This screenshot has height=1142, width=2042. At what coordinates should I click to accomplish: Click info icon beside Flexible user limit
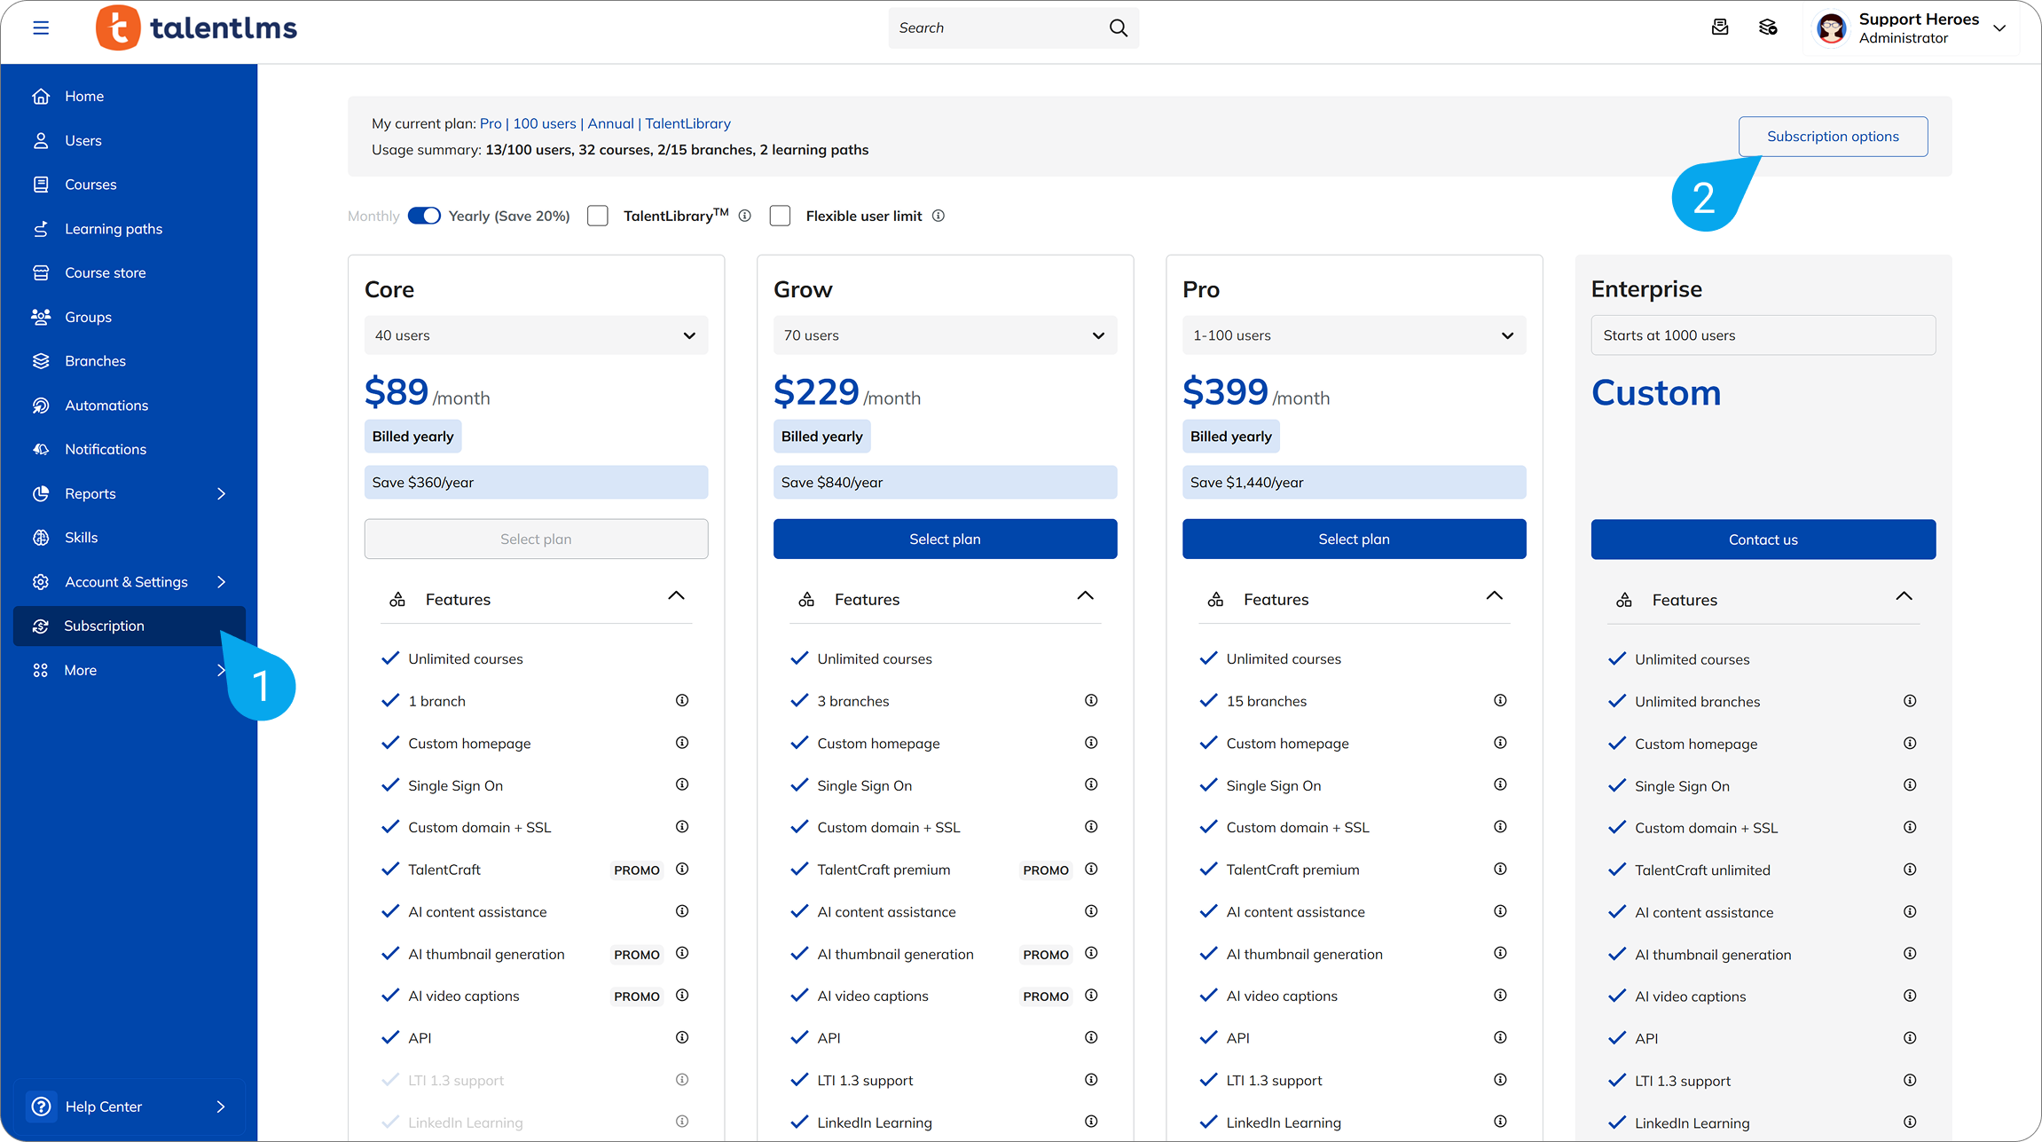click(x=939, y=216)
